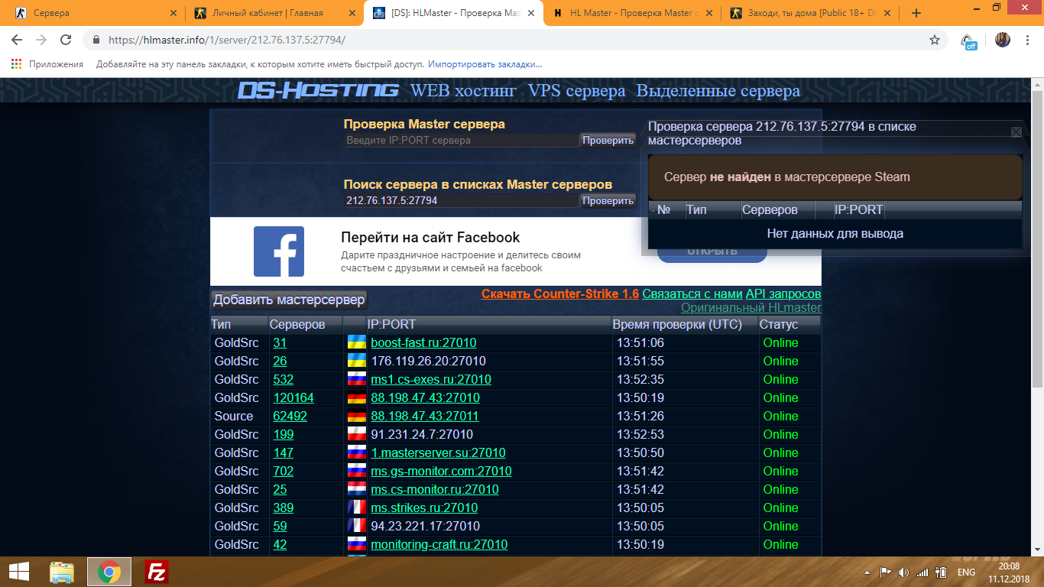Click the Chrome icon in the taskbar
The height and width of the screenshot is (587, 1044).
tap(109, 572)
